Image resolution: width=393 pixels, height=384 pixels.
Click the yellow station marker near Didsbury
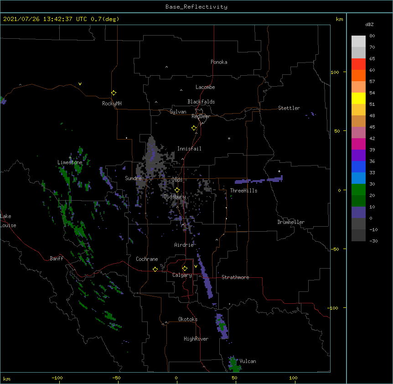[x=177, y=190]
